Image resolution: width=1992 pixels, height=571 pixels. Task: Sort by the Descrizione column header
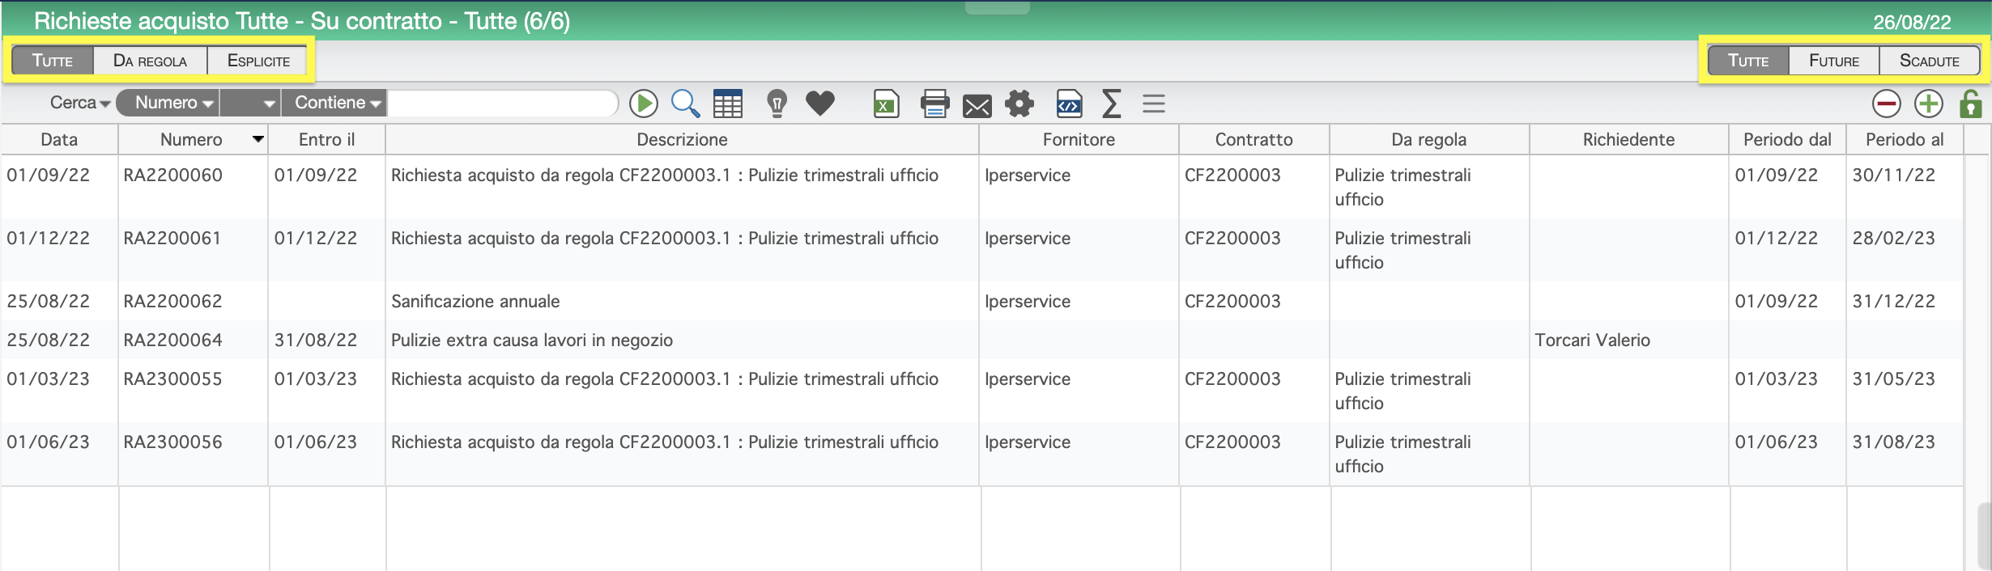[x=682, y=139]
